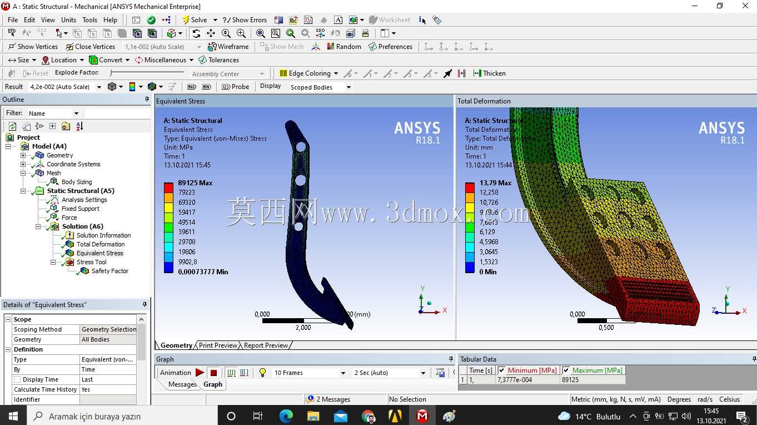Screen dimensions: 757x425
Task: Open annotation Preferences
Action: [390, 47]
